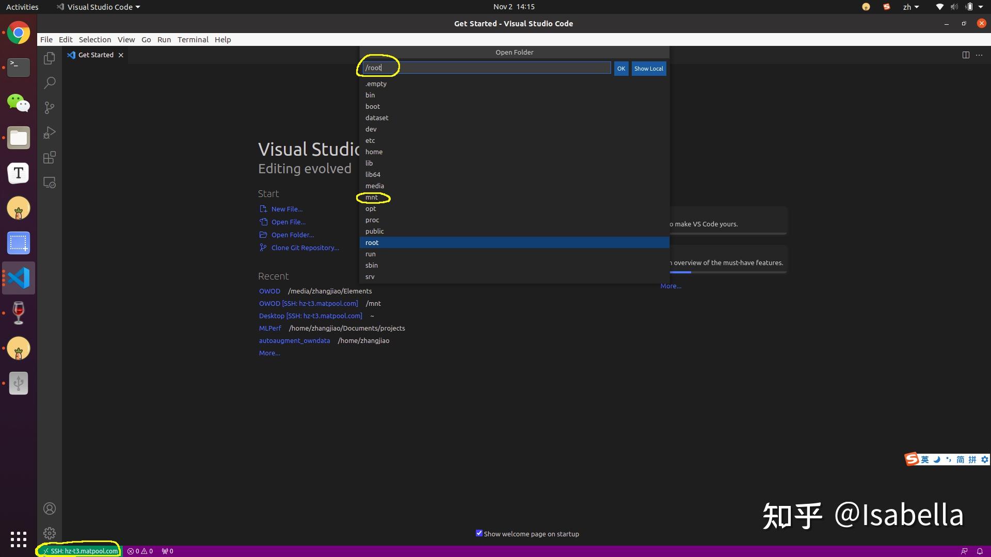Select public in folder list

point(514,231)
